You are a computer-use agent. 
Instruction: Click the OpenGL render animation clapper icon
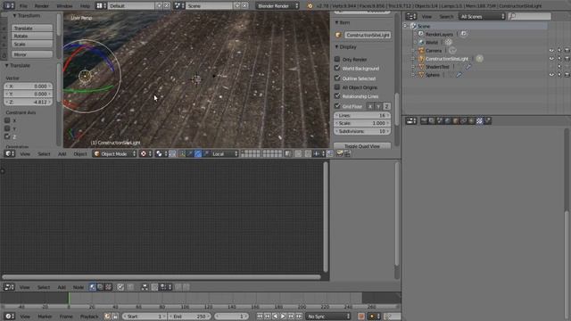[x=347, y=153]
